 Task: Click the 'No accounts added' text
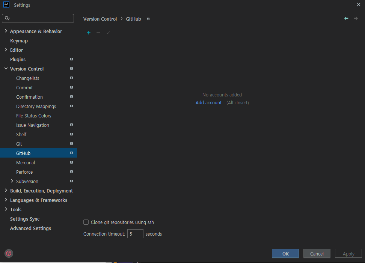pos(222,95)
